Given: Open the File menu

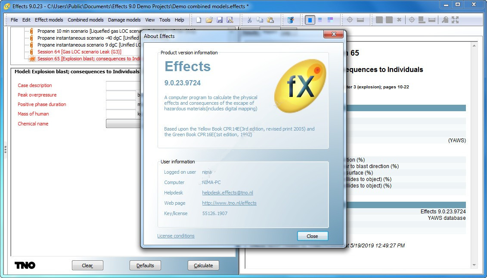Looking at the screenshot, I should click(x=14, y=20).
